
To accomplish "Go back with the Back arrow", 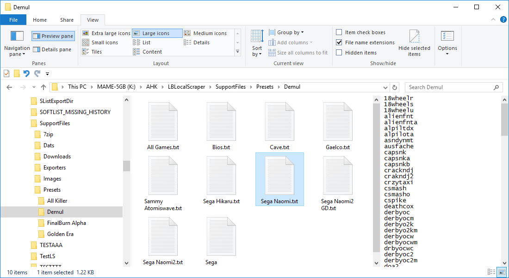I will point(9,87).
